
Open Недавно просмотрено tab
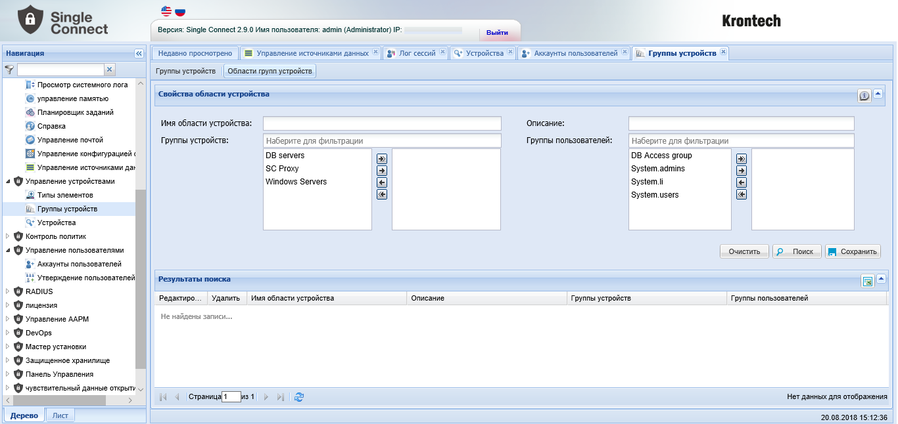click(x=195, y=53)
